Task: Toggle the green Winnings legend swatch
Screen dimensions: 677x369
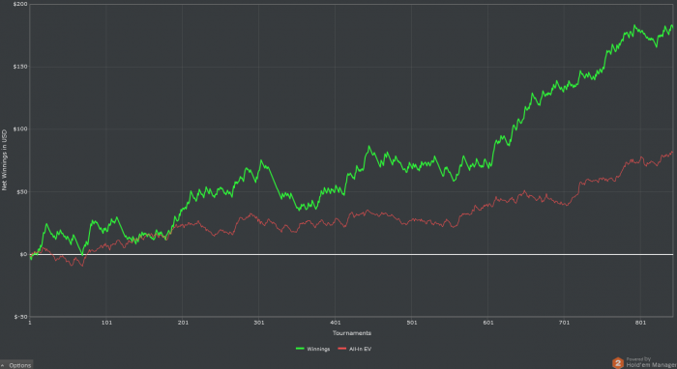Action: pos(300,349)
